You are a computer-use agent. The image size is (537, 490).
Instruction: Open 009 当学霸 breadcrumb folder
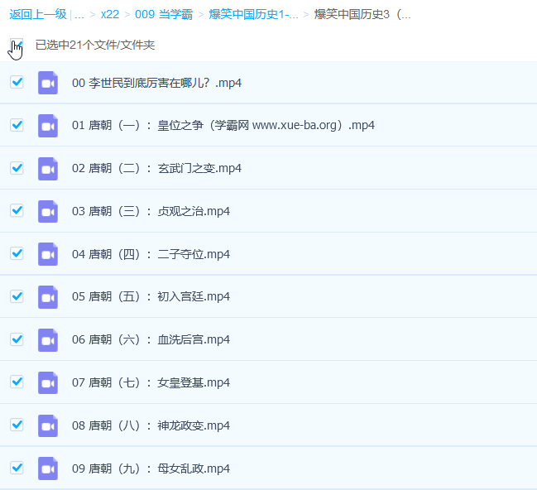click(x=164, y=14)
